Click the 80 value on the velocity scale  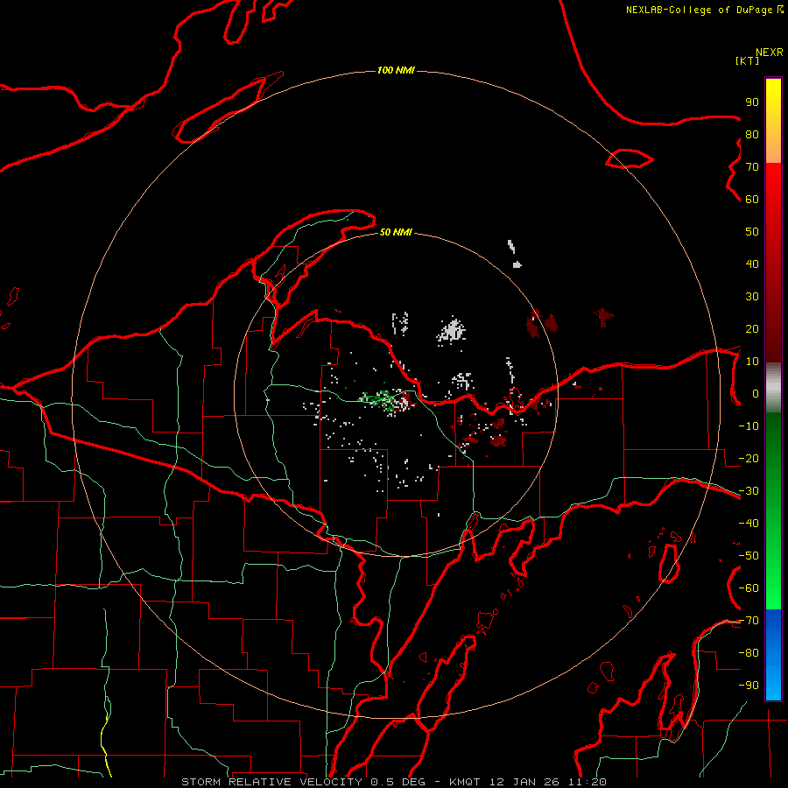752,134
